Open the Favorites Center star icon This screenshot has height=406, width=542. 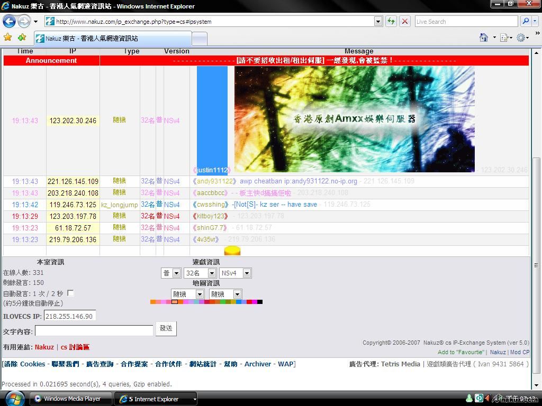tap(7, 38)
